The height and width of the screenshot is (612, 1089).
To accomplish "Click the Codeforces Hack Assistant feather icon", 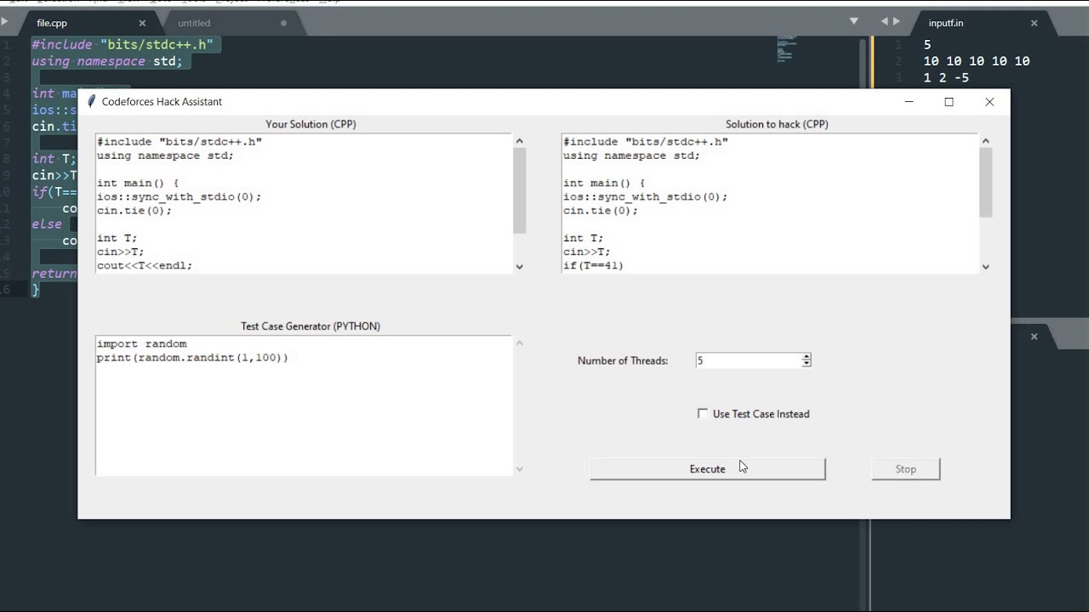I will [x=91, y=101].
